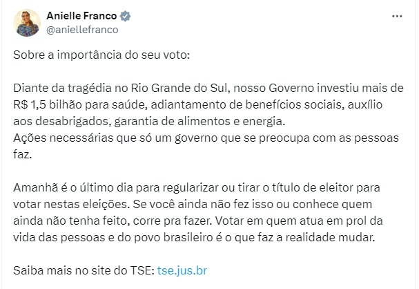
Task: Visit the tse.jus.br link
Action: pyautogui.click(x=182, y=270)
